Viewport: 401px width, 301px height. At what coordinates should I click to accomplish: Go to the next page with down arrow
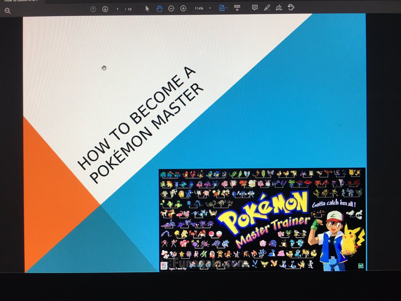click(105, 9)
